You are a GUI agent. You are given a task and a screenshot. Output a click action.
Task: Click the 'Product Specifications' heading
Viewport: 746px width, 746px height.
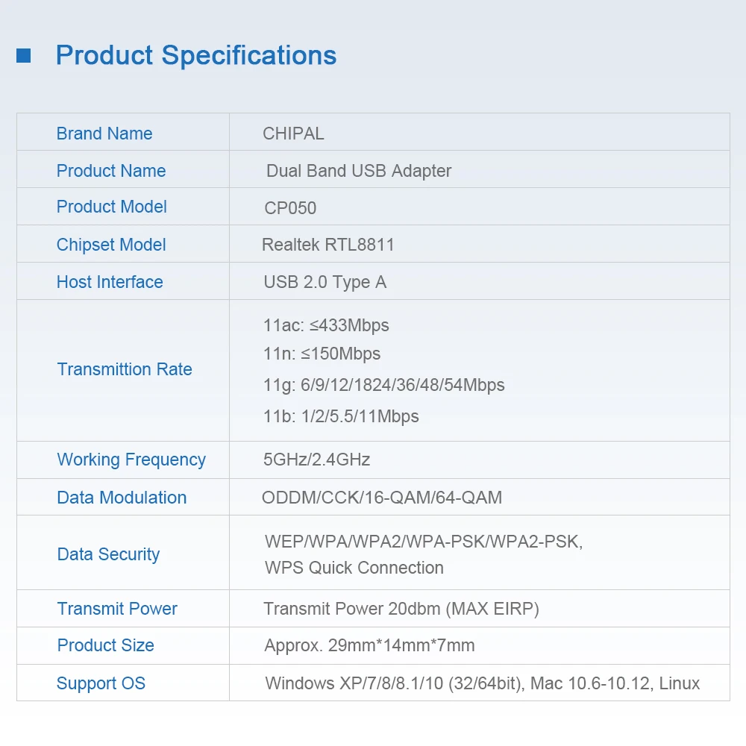coord(196,56)
